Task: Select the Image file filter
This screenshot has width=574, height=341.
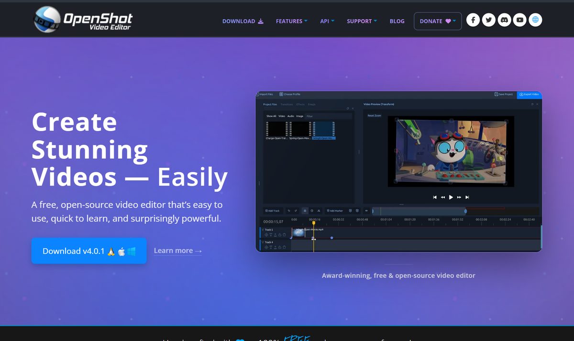Action: pos(300,116)
